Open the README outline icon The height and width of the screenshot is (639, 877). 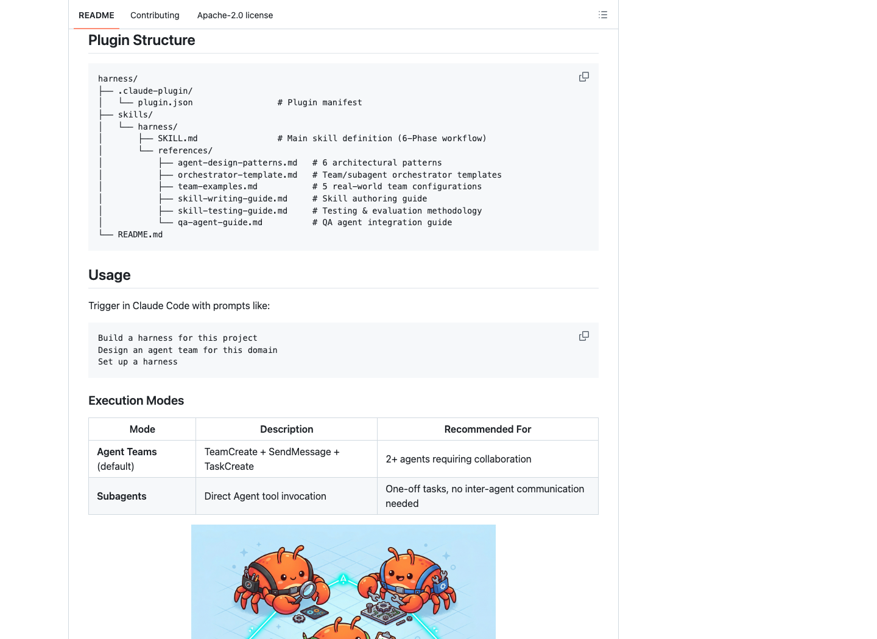[603, 15]
